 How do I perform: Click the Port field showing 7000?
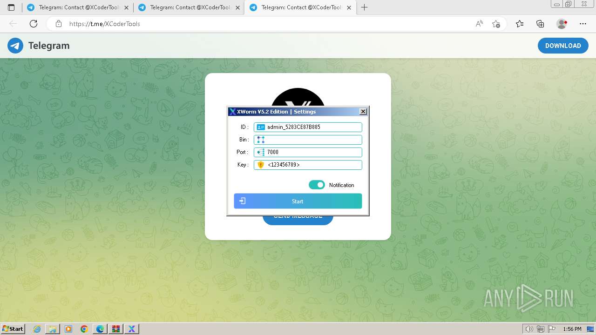coord(308,152)
